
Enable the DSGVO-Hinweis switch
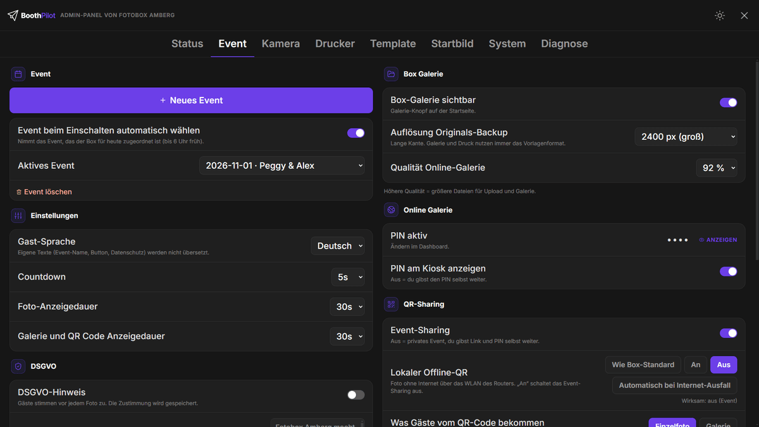(x=356, y=395)
